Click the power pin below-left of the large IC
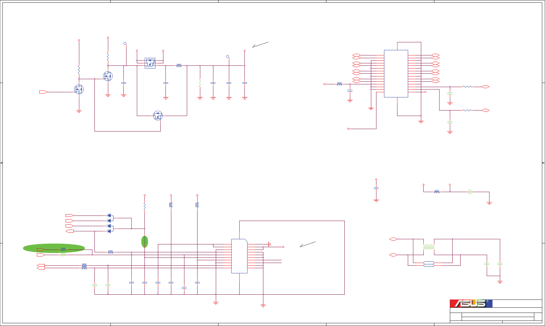Screen dimensions: 545x326 click(x=348, y=129)
